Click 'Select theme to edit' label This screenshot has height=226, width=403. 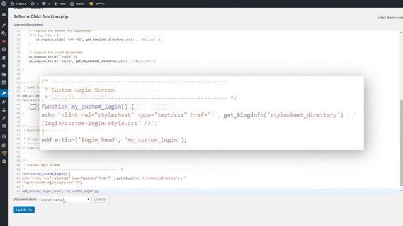pyautogui.click(x=390, y=18)
